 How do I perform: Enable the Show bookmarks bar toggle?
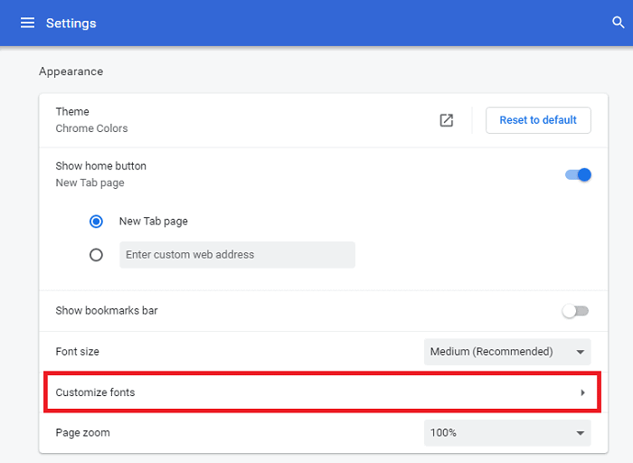click(575, 311)
